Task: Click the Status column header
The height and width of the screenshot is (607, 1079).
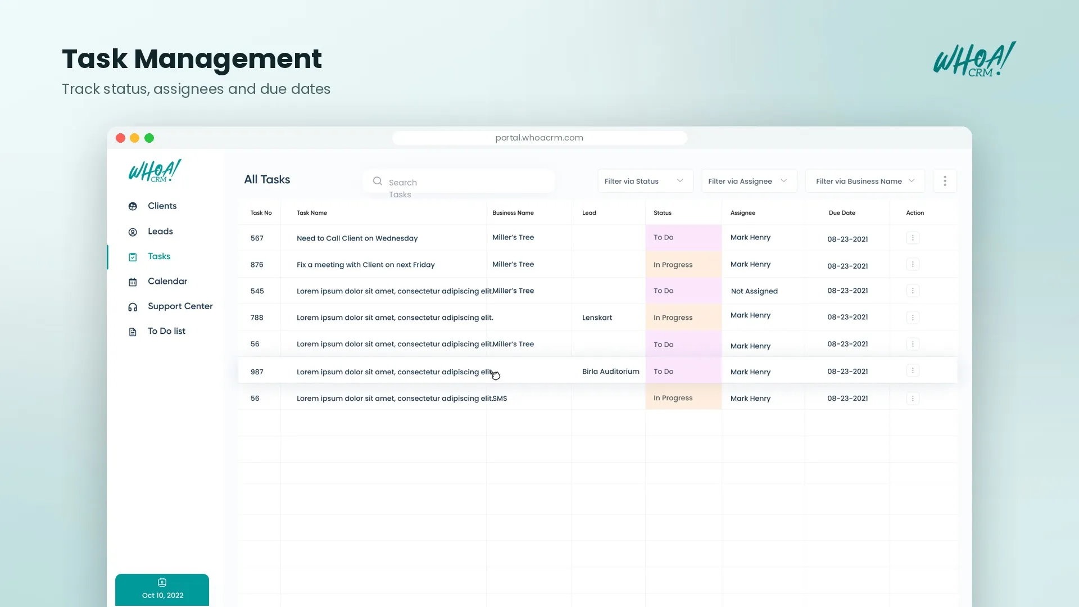Action: pos(662,213)
